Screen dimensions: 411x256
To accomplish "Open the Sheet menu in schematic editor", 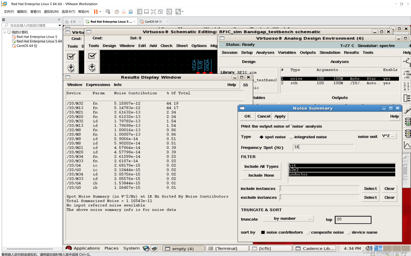I will [182, 46].
